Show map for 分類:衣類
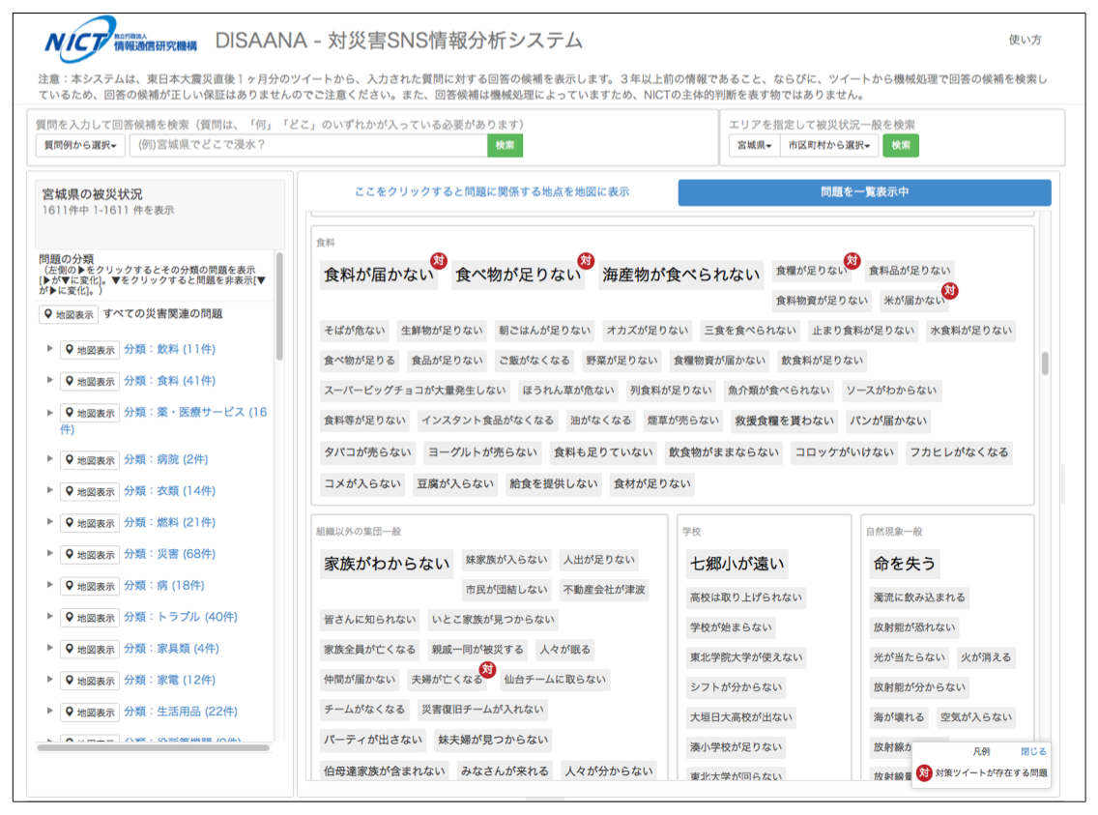This screenshot has width=1098, height=815. pyautogui.click(x=90, y=491)
